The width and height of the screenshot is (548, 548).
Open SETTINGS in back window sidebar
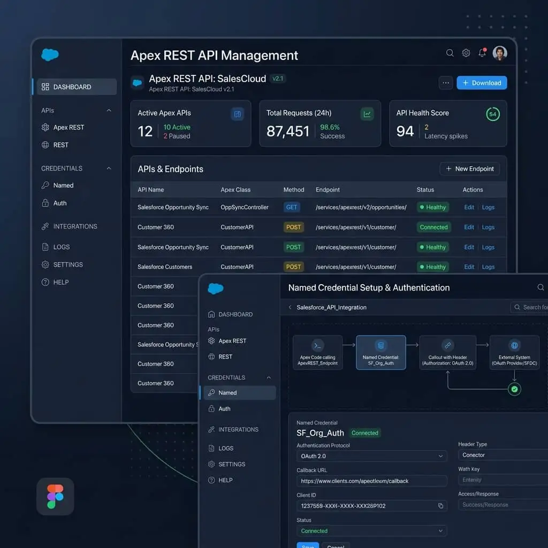click(62, 264)
